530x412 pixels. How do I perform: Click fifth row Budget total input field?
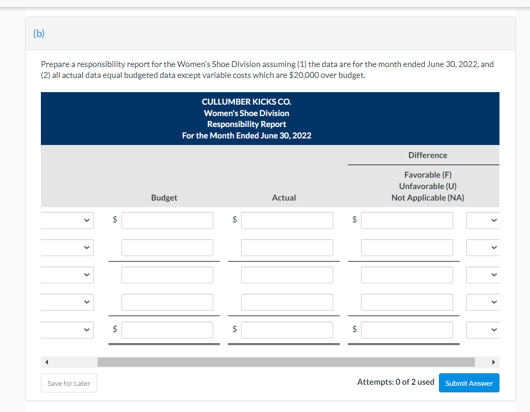click(167, 330)
